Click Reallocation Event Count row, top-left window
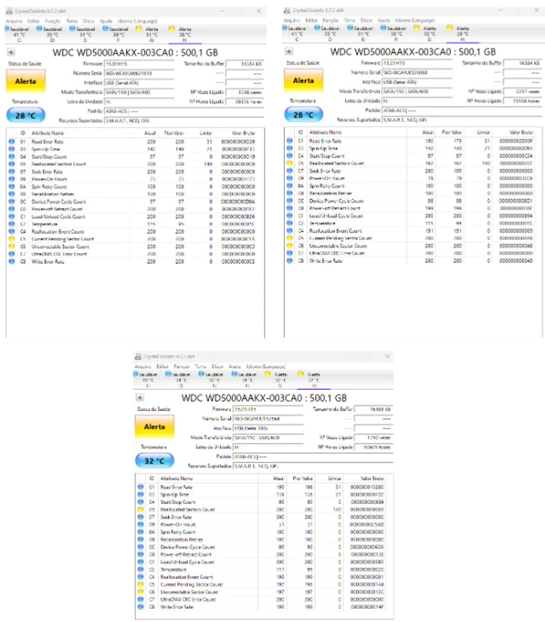Screen dimensions: 545x622 pos(135,231)
